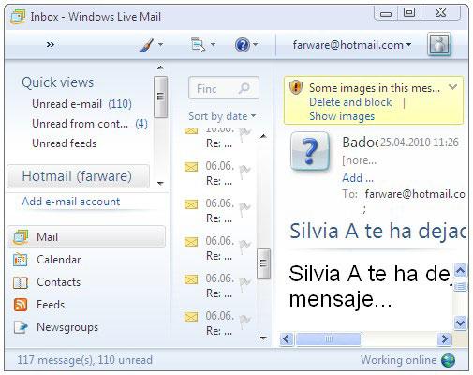Click message body scroll up button
473x375 pixels.
461,271
